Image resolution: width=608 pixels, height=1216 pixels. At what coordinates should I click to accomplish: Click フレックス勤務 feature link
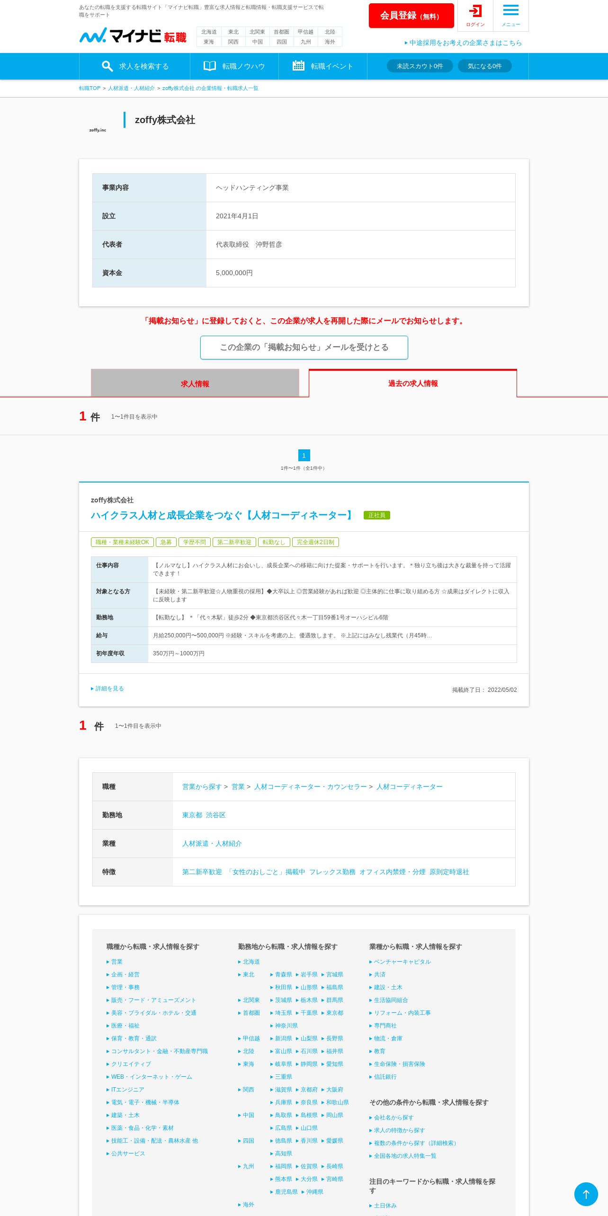pos(332,872)
